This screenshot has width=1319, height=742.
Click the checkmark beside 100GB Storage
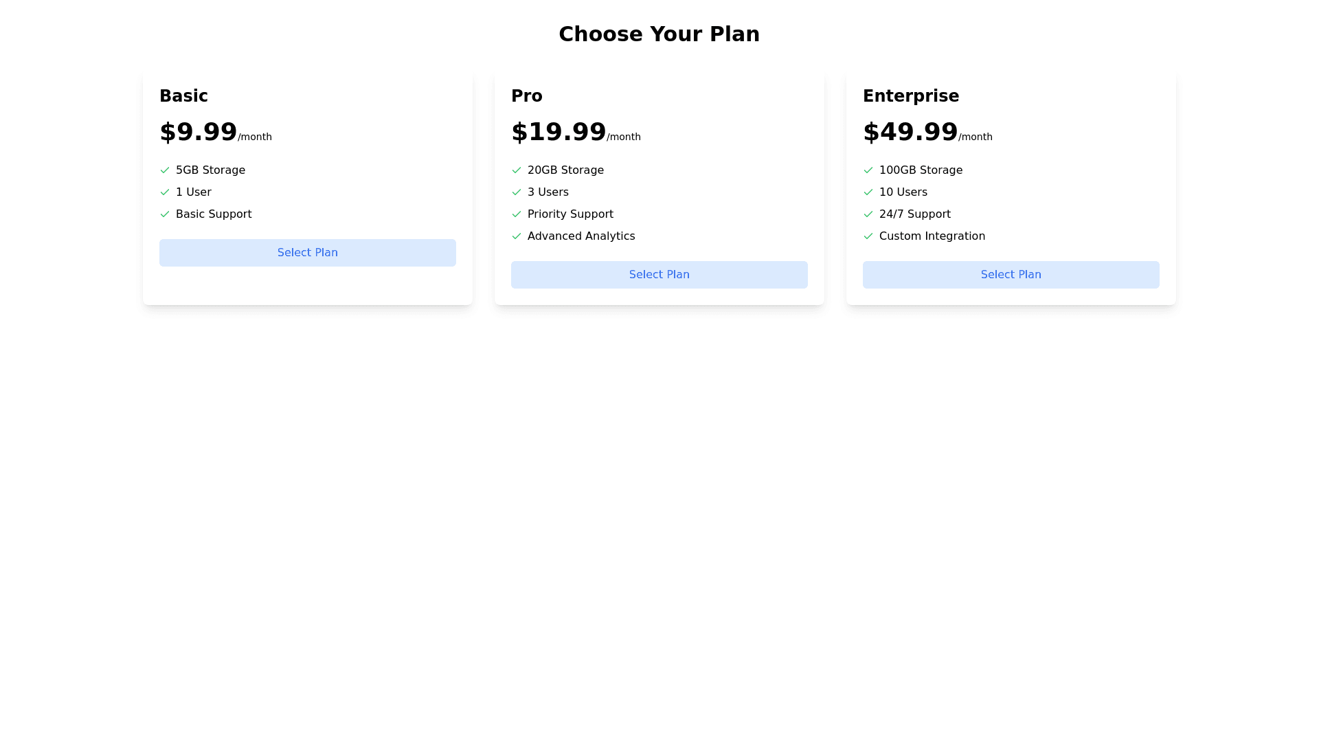click(x=868, y=170)
